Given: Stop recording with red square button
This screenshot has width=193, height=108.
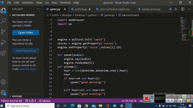Looking at the screenshot, I should tap(147, 99).
